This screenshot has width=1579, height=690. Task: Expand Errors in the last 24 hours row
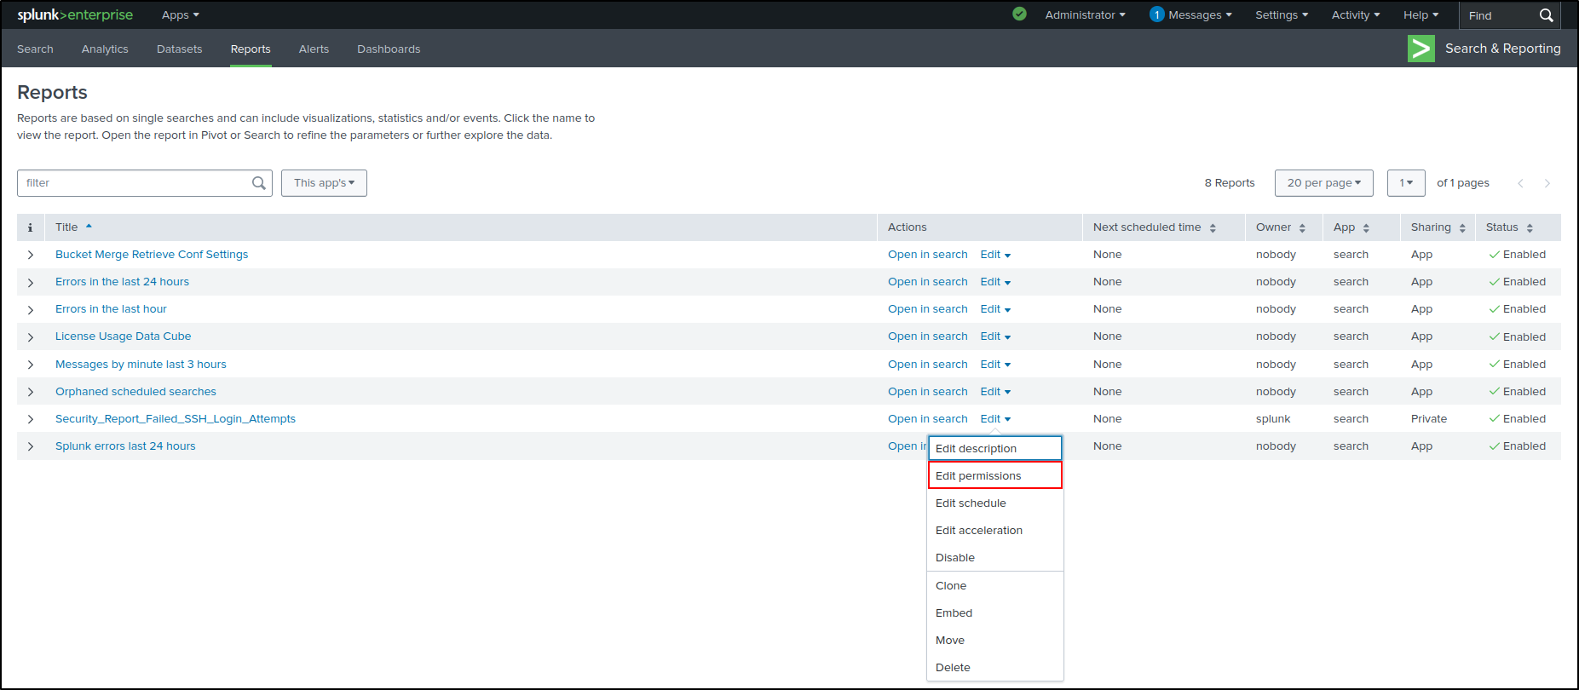[x=31, y=282]
